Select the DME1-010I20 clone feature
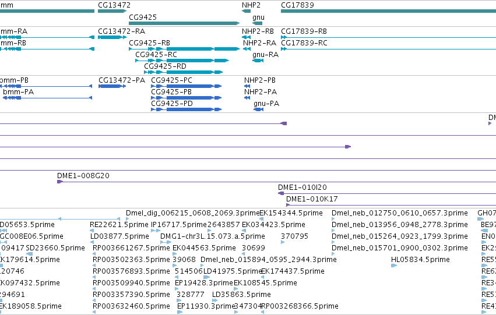 click(387, 194)
